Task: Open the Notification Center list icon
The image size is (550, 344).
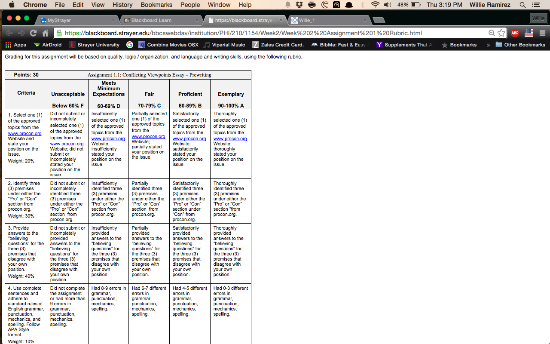Action: coord(536,5)
